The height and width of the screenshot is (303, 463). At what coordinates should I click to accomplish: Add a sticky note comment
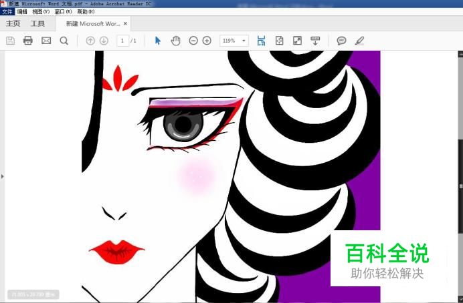342,41
